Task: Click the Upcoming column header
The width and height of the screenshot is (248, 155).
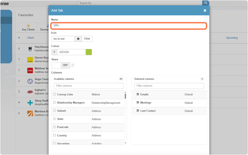Action: [232, 38]
